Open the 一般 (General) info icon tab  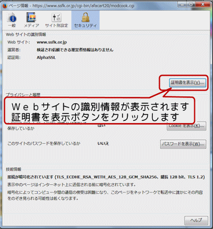click(12, 20)
